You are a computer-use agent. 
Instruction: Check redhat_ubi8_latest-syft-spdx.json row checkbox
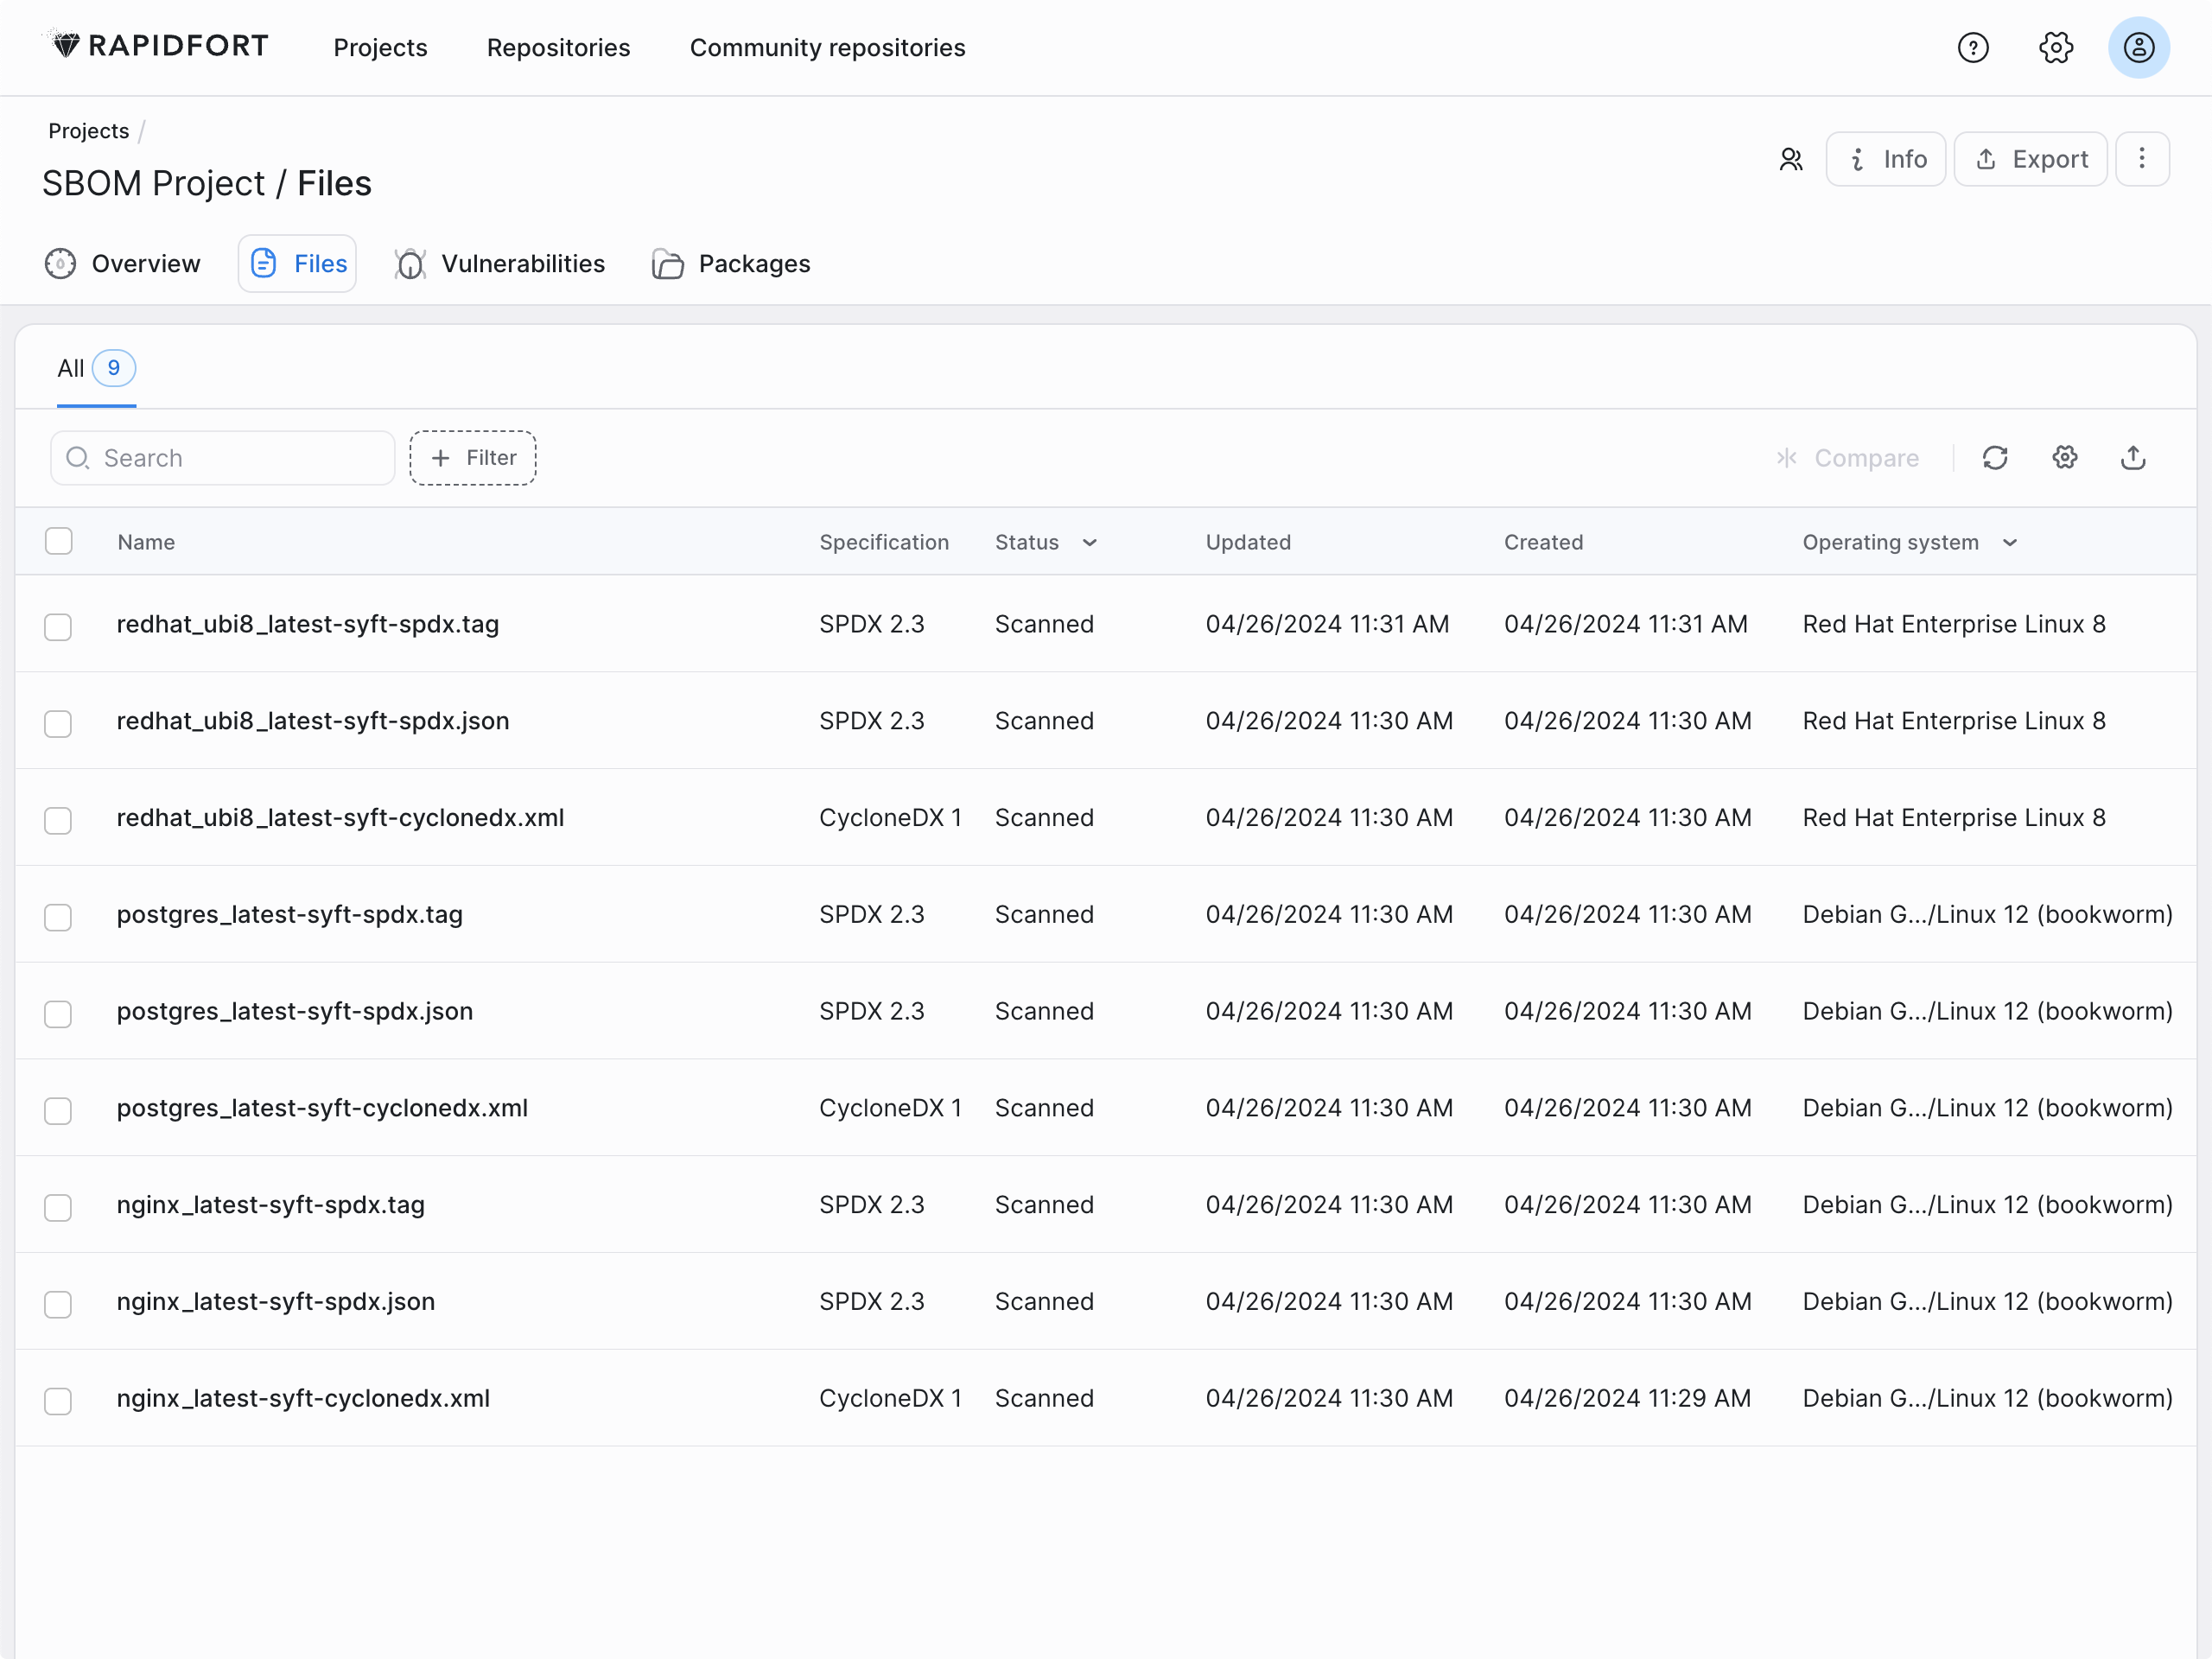pyautogui.click(x=58, y=723)
